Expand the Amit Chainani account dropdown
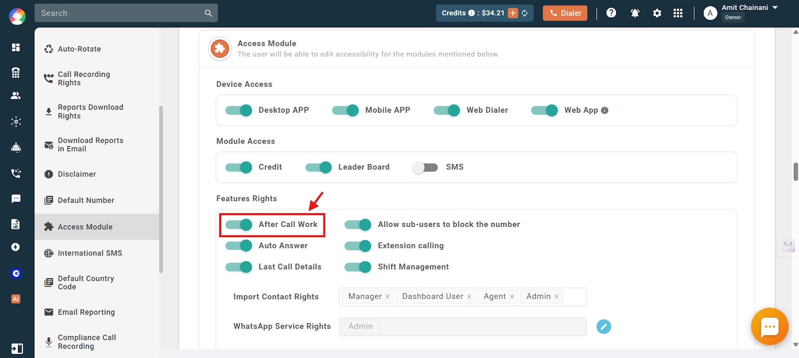Screen dimensions: 799x358 coord(775,7)
